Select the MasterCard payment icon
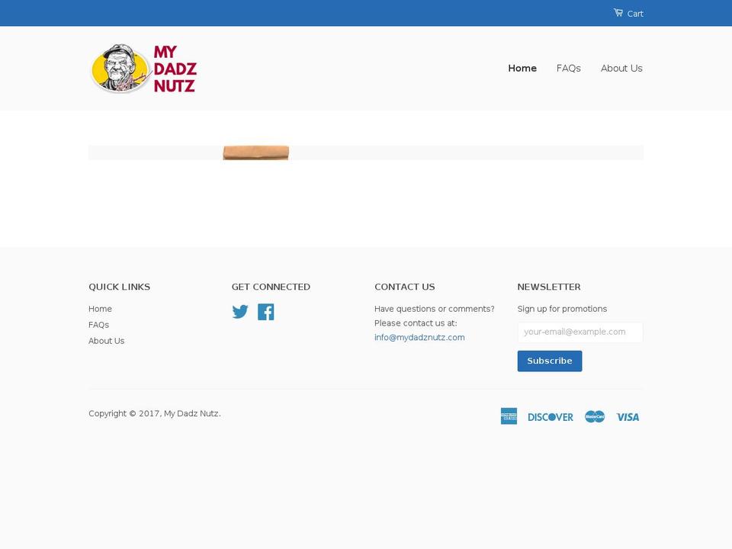 [594, 416]
